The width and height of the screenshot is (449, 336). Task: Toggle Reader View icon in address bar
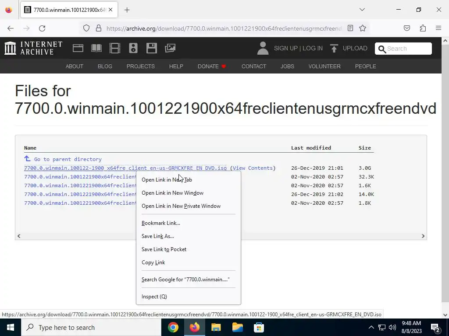(350, 28)
